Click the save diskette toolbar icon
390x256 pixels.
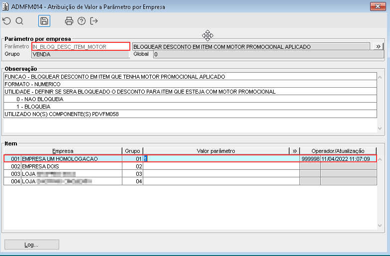[x=44, y=21]
